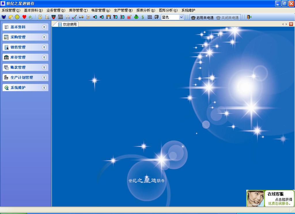The height and width of the screenshot is (214, 295).
Task: Click the grid table toolbar icon
Action: (x=150, y=17)
